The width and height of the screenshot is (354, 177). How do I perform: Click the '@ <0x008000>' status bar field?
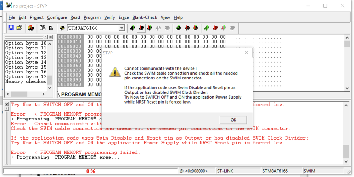click(x=197, y=171)
